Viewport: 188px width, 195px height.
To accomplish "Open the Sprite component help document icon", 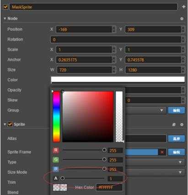I will 174,125.
